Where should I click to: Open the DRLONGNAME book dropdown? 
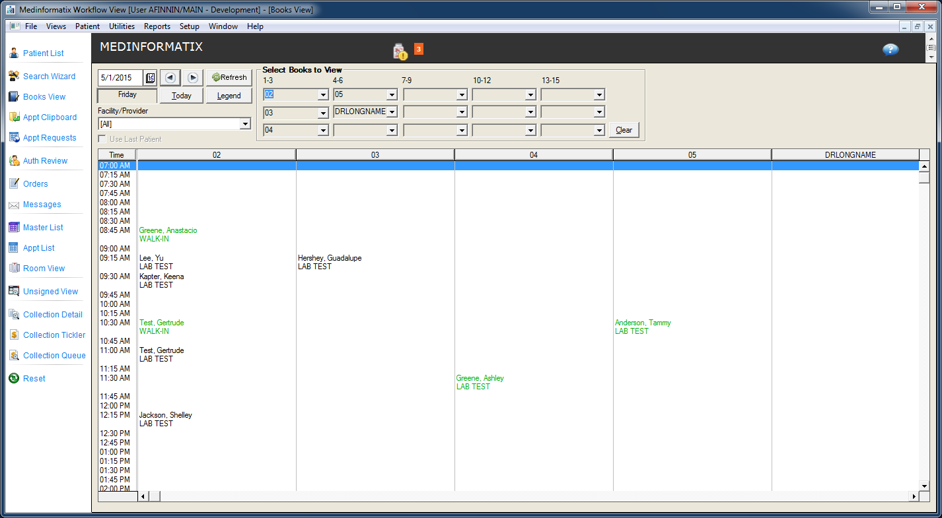point(392,113)
